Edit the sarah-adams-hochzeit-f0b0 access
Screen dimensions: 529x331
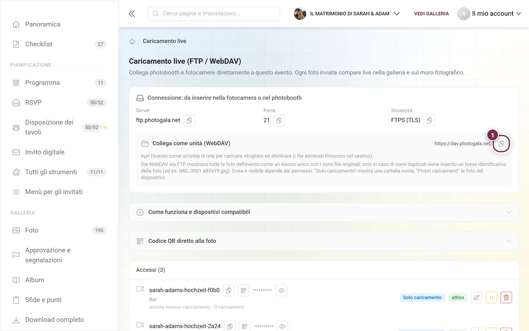click(x=476, y=298)
